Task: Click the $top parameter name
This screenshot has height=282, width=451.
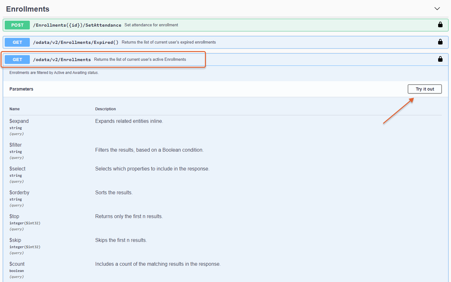Action: (14, 216)
